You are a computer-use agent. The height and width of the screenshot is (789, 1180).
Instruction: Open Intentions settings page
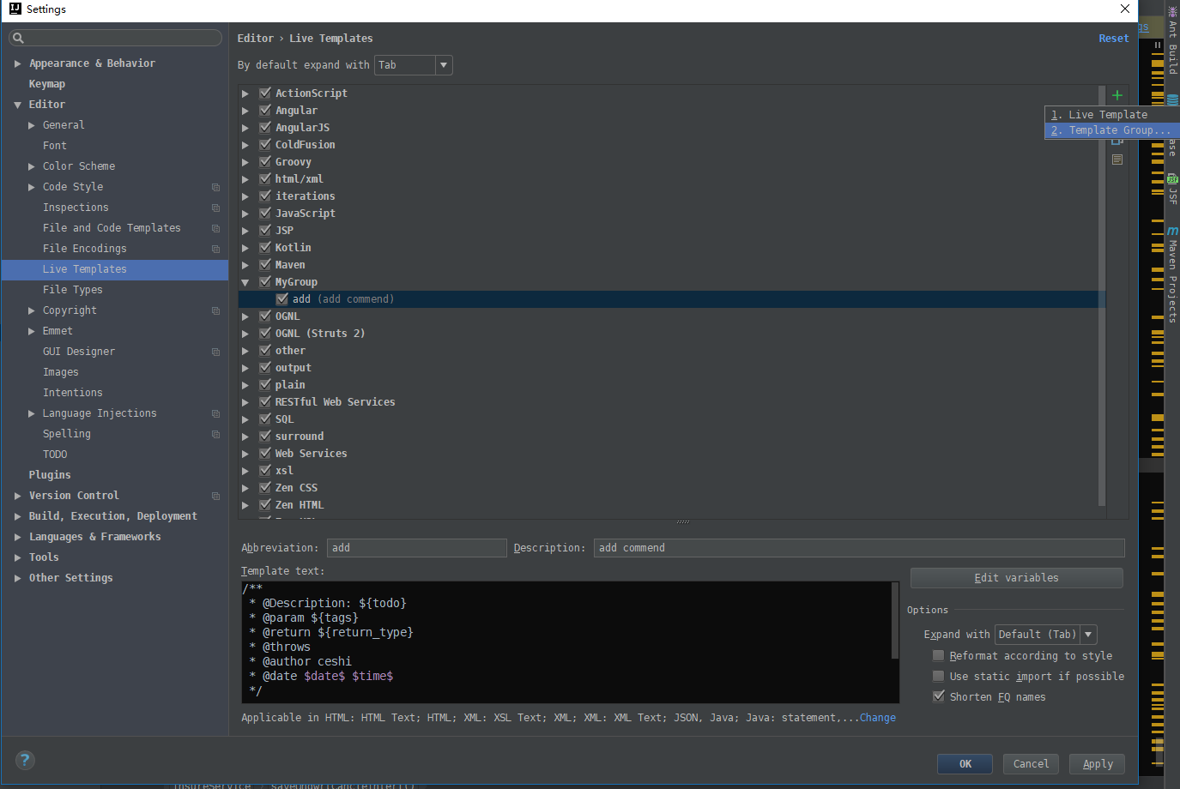pyautogui.click(x=73, y=393)
